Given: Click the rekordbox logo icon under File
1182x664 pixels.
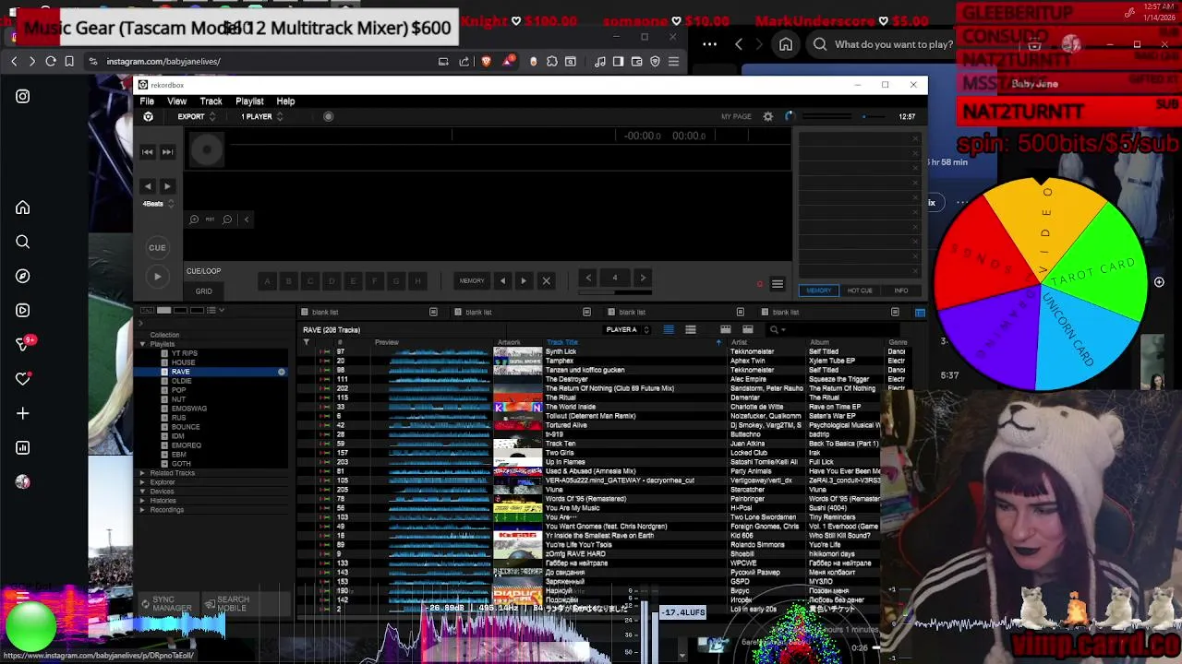Looking at the screenshot, I should [x=148, y=116].
